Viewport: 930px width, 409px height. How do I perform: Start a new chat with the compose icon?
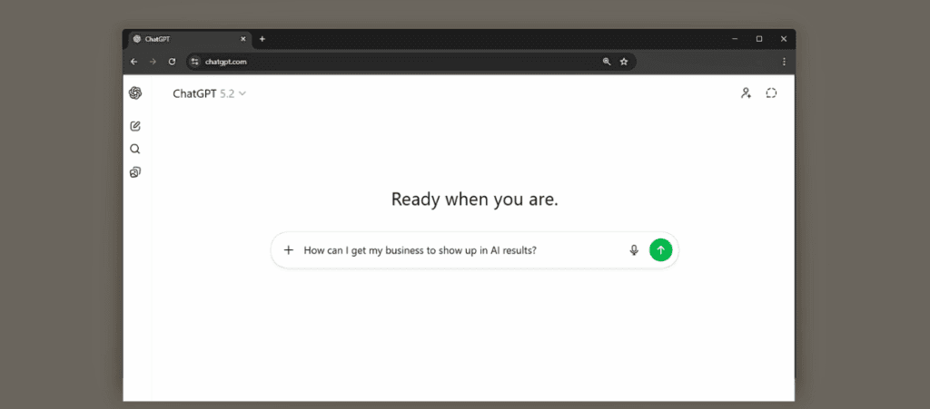click(x=135, y=126)
